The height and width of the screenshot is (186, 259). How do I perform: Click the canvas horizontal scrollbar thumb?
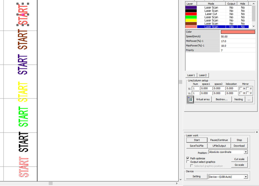[51, 183]
